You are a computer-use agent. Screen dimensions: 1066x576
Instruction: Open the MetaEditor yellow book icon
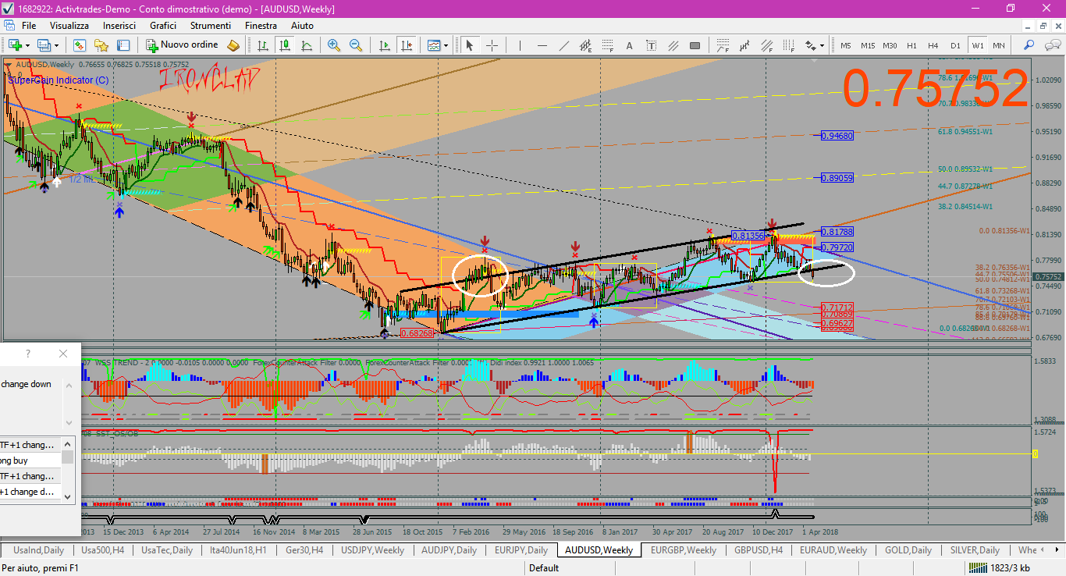click(233, 45)
